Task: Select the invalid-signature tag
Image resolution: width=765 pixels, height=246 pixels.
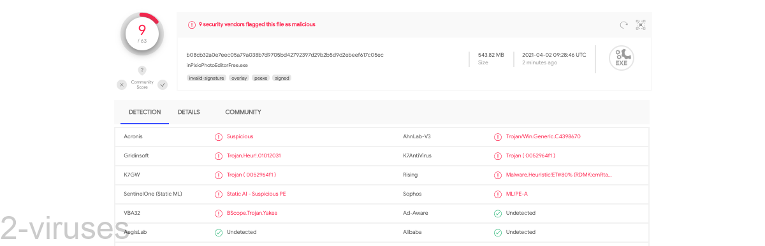Action: 207,78
